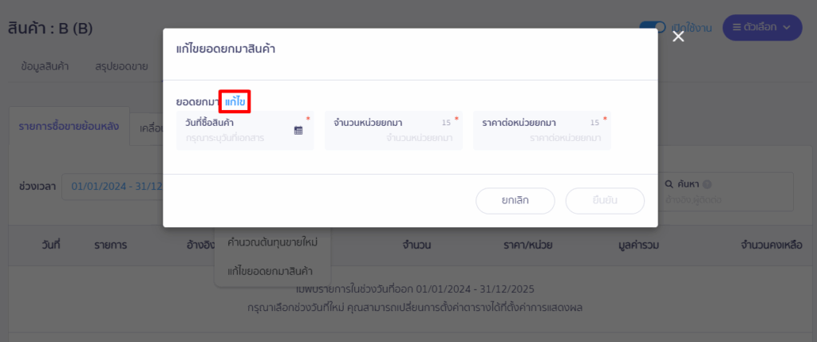The image size is (817, 342).
Task: Click the แก้ไข link beside ยอดยกมา
Action: point(235,101)
